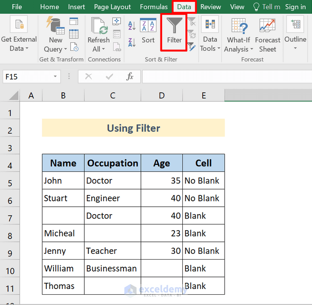Open Recent Sources icon

[74, 47]
